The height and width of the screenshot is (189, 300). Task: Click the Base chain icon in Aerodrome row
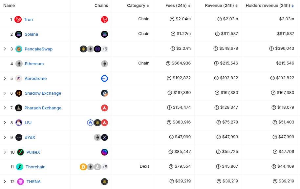click(104, 79)
